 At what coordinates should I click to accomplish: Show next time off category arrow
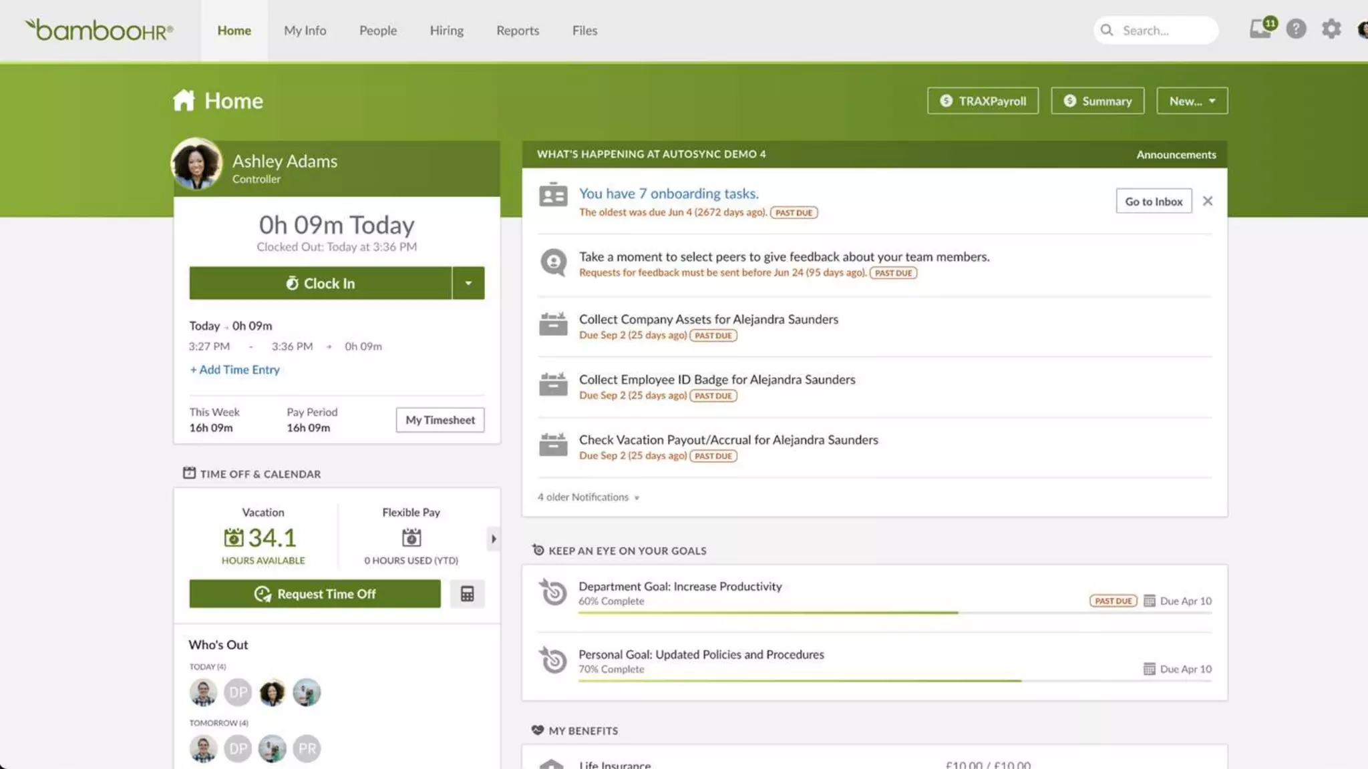coord(493,539)
